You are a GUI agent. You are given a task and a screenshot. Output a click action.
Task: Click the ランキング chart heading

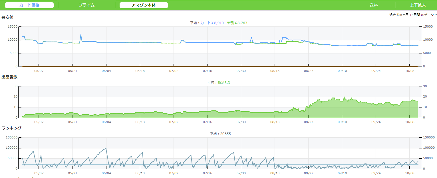[x=11, y=128]
